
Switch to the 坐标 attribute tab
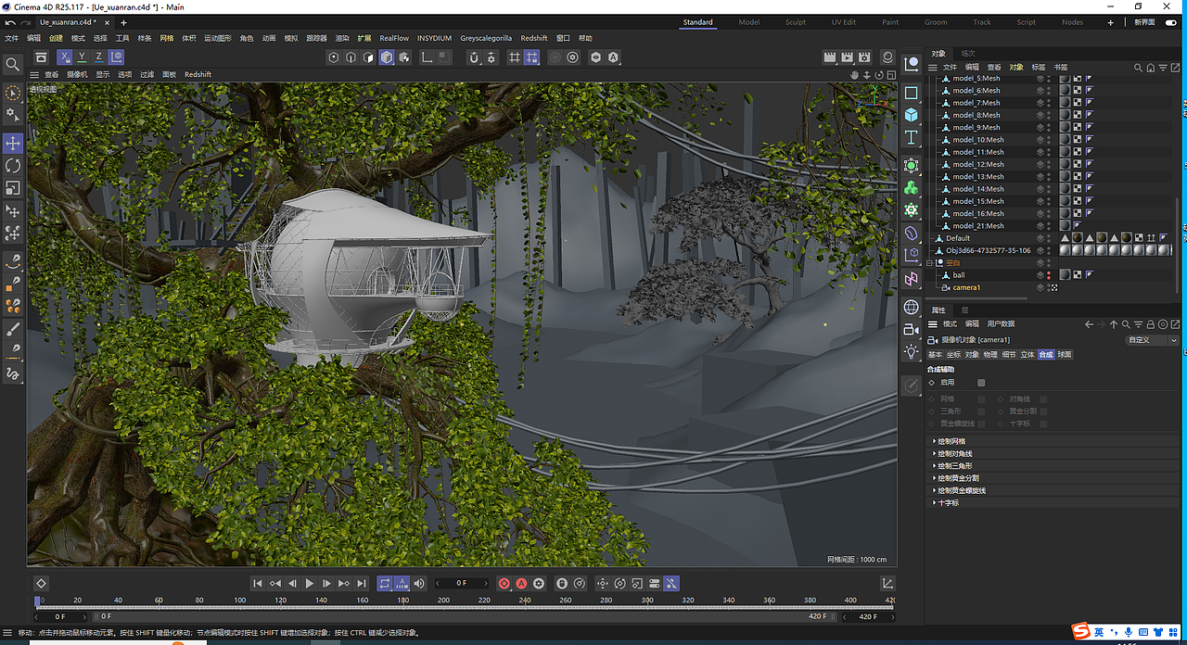[x=953, y=355]
